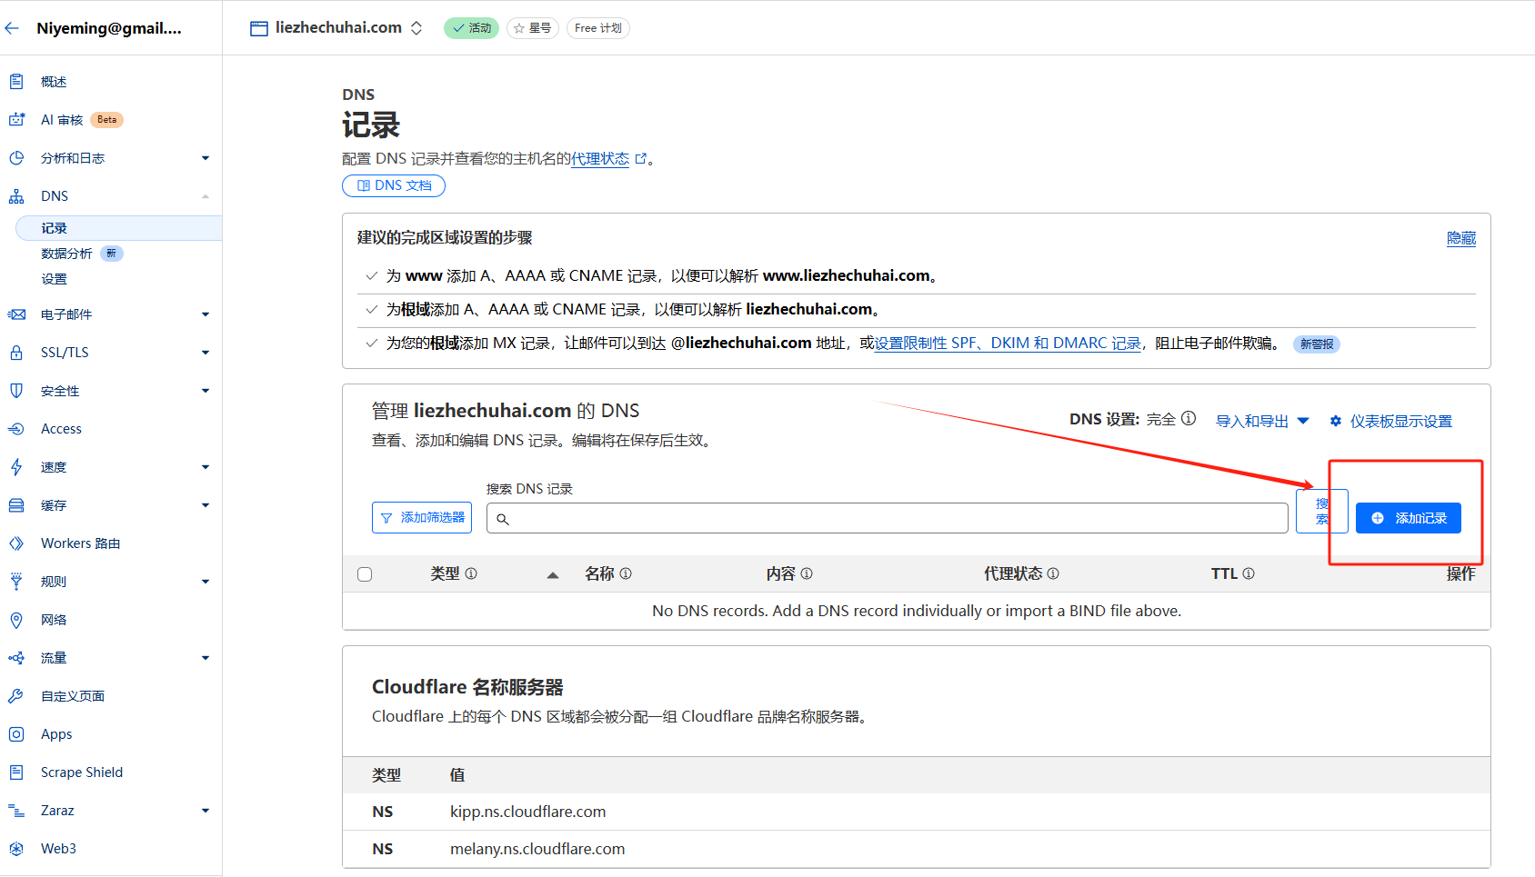
Task: Open 设置 under DNS in sidebar
Action: coord(54,279)
